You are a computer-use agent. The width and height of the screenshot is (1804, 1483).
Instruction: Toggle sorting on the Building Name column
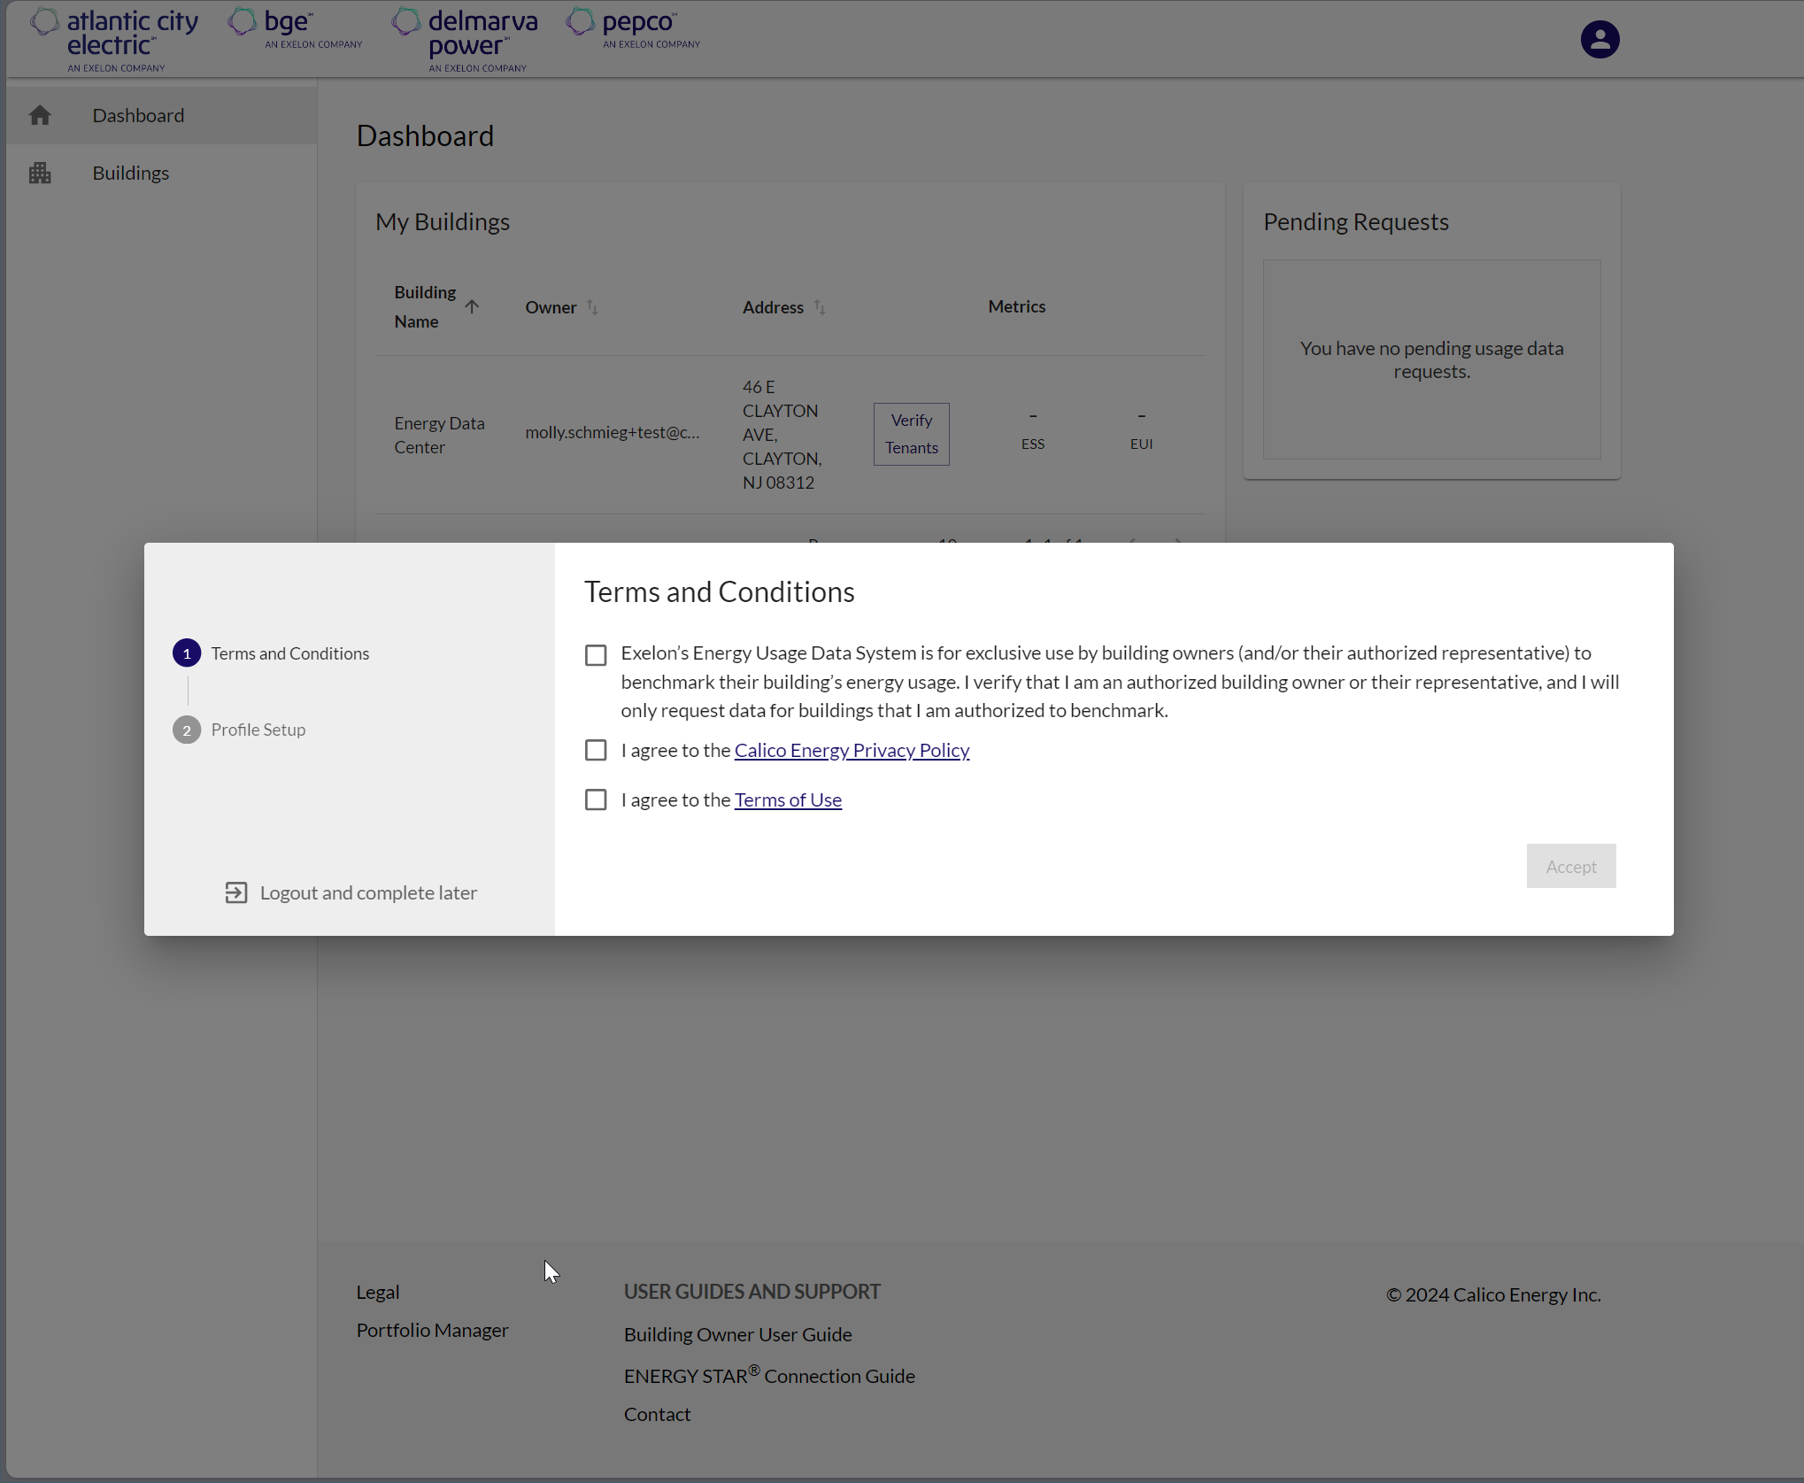(473, 307)
